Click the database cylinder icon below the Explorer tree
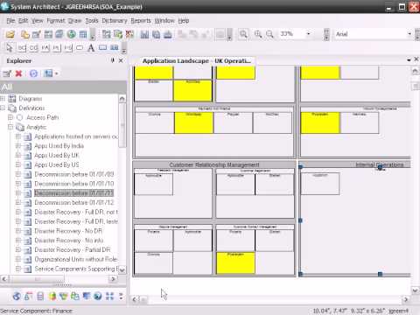This screenshot has height=315, width=420. (x=40, y=297)
